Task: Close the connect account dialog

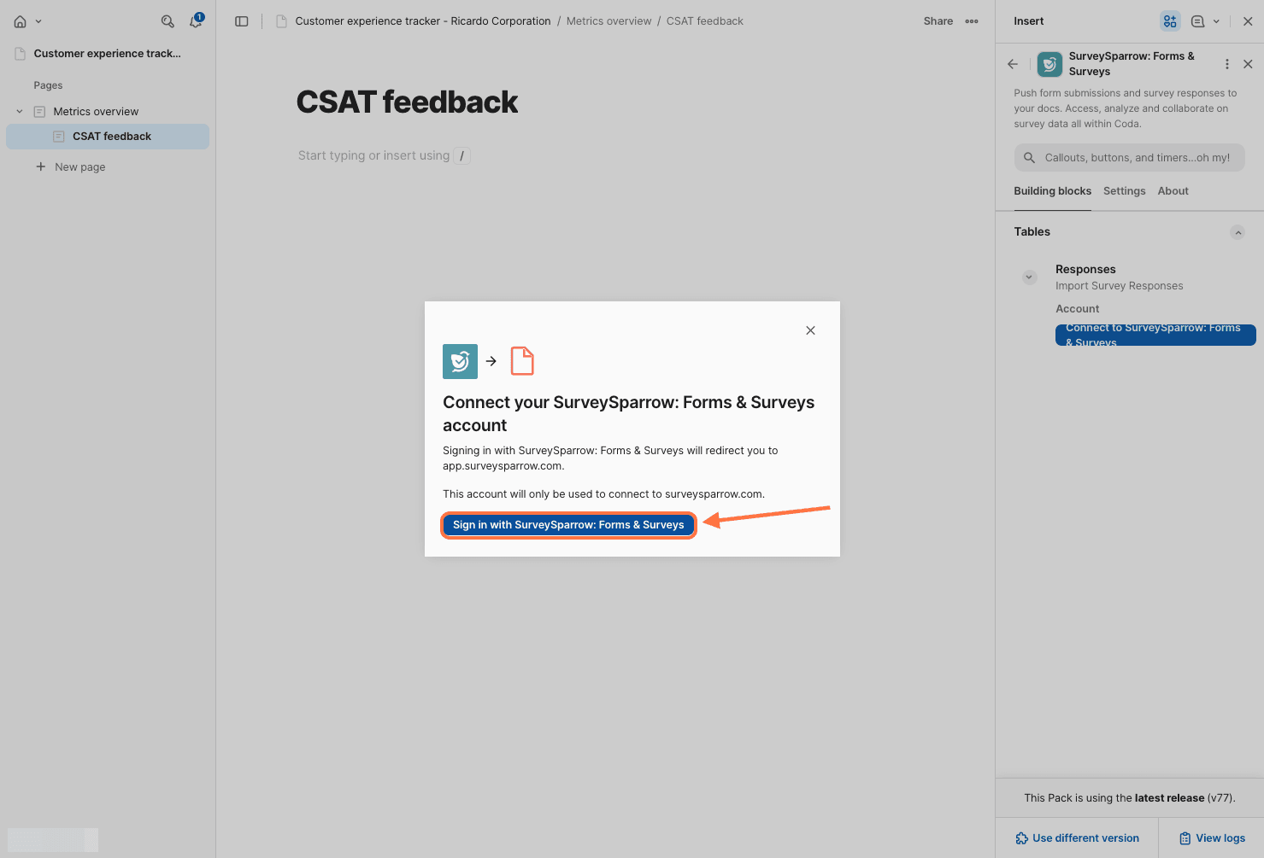Action: pos(810,330)
